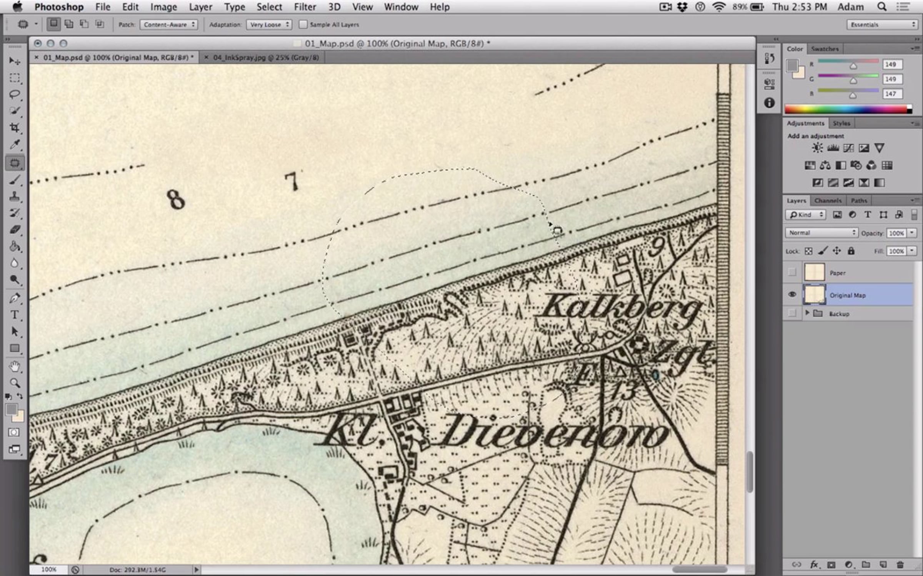Toggle Quick Mask mode
This screenshot has width=923, height=576.
[14, 432]
